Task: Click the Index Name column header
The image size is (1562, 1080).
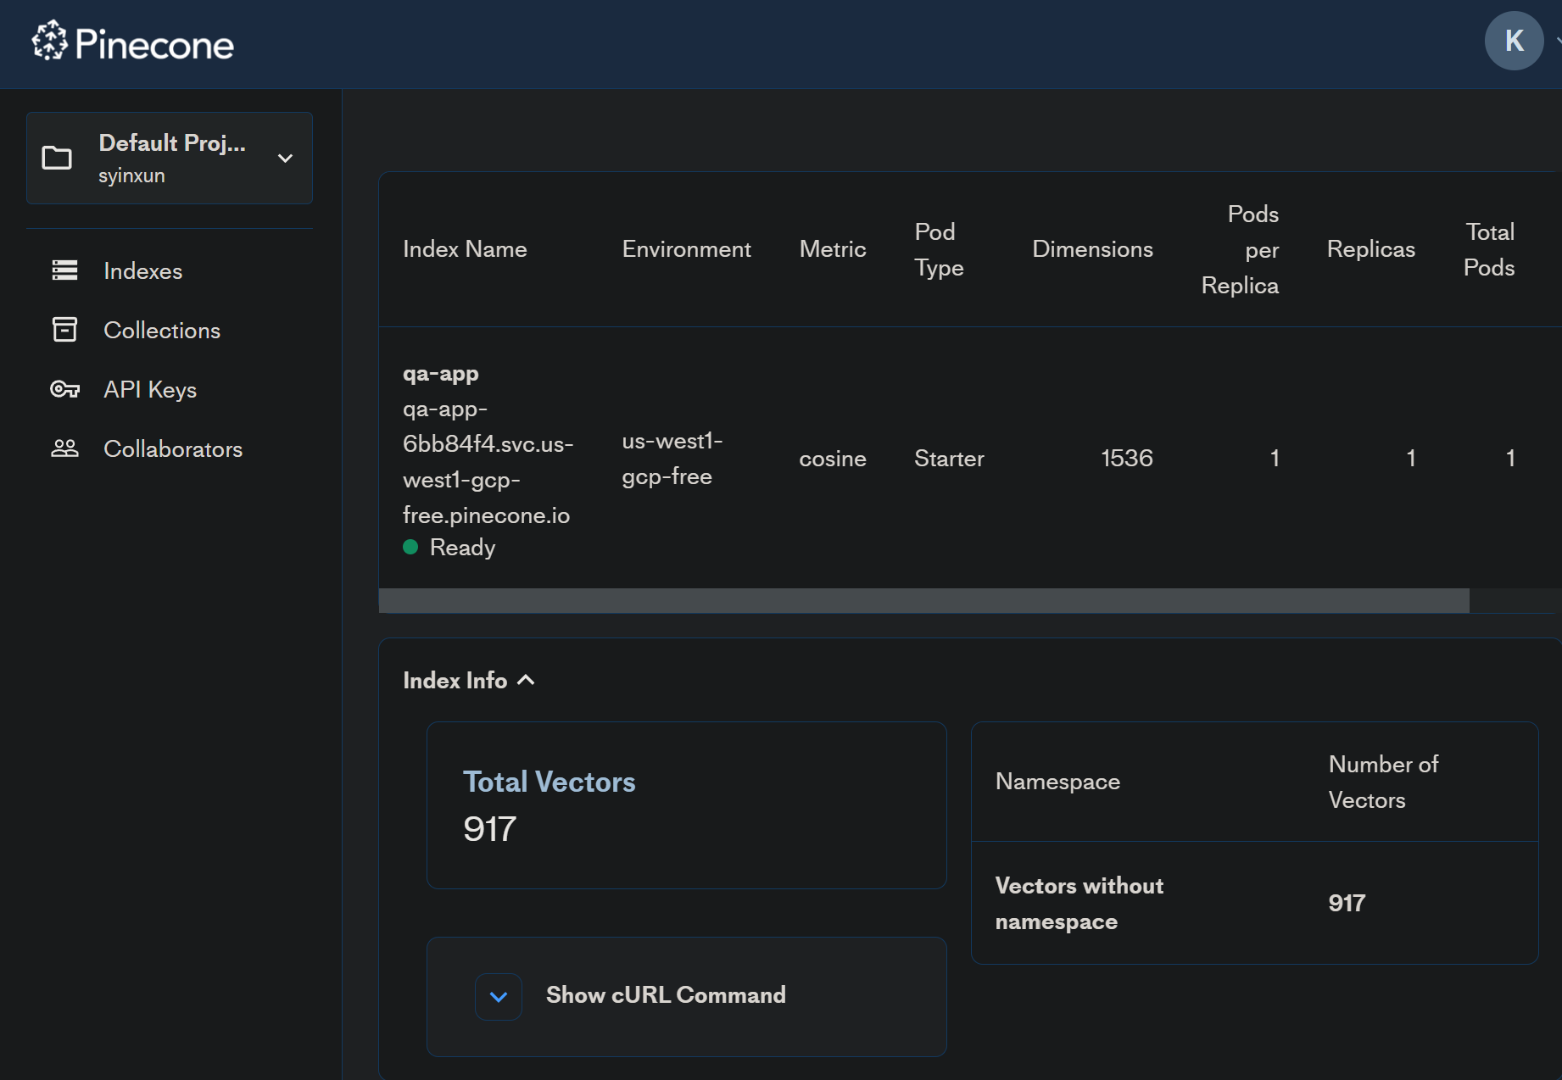Action: [465, 249]
